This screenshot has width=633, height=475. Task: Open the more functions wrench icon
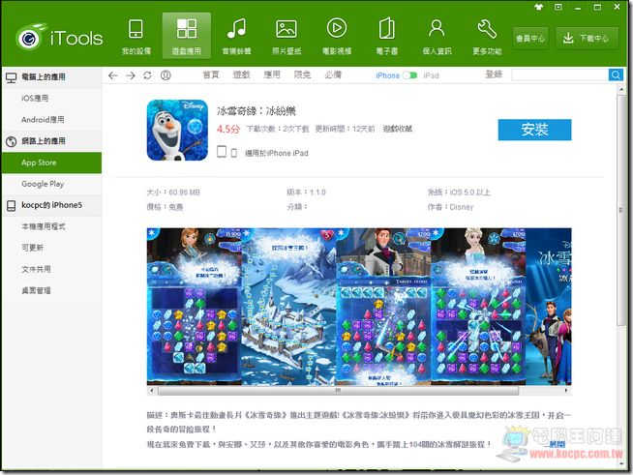[x=487, y=36]
